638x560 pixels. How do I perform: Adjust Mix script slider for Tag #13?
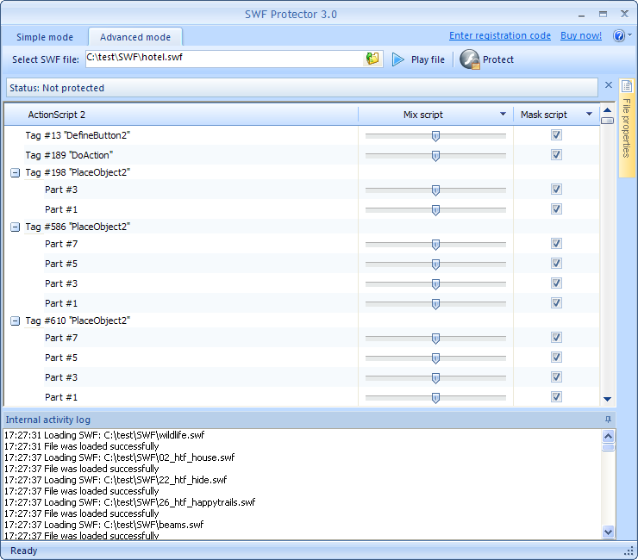(x=435, y=135)
